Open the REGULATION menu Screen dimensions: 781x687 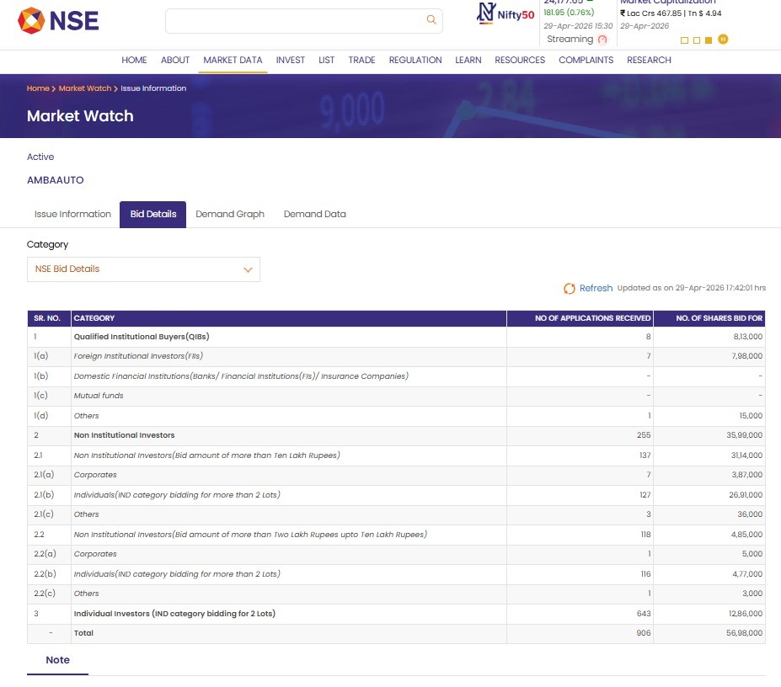(x=415, y=61)
